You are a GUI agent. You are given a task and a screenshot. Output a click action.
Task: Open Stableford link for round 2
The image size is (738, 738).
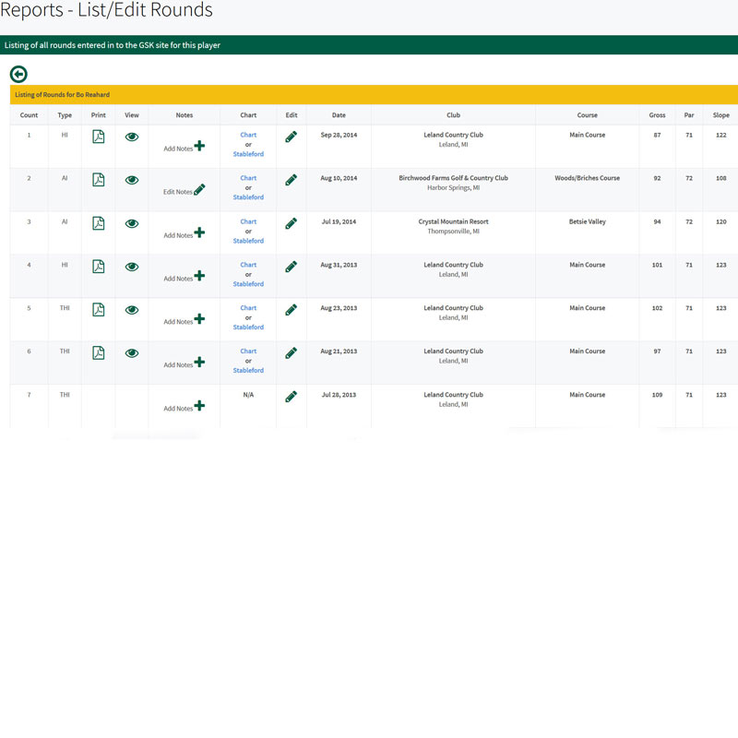click(x=248, y=197)
